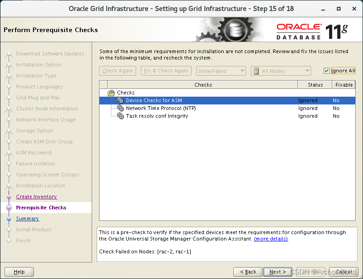The height and width of the screenshot is (279, 363).
Task: Click the No fixable value for resolv.conf row
Action: click(x=336, y=116)
